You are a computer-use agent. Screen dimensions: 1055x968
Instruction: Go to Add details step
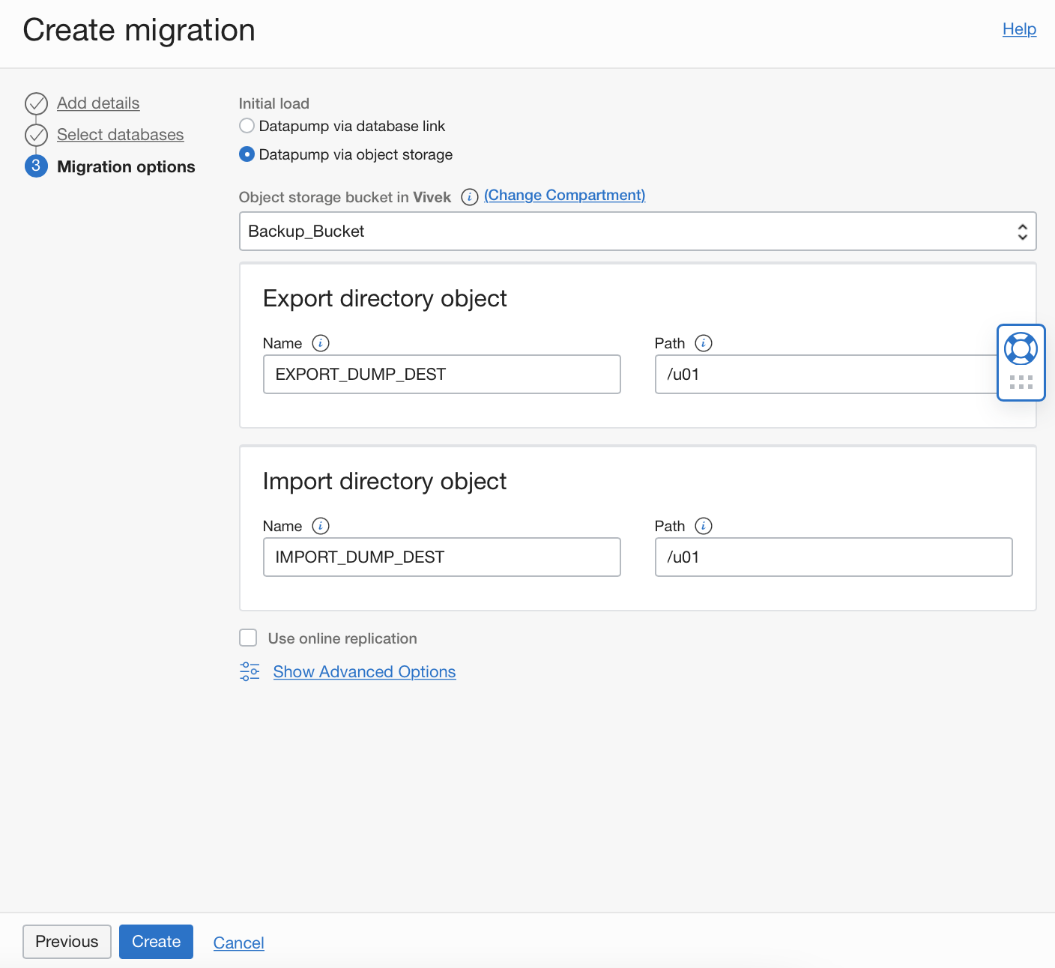[x=98, y=103]
